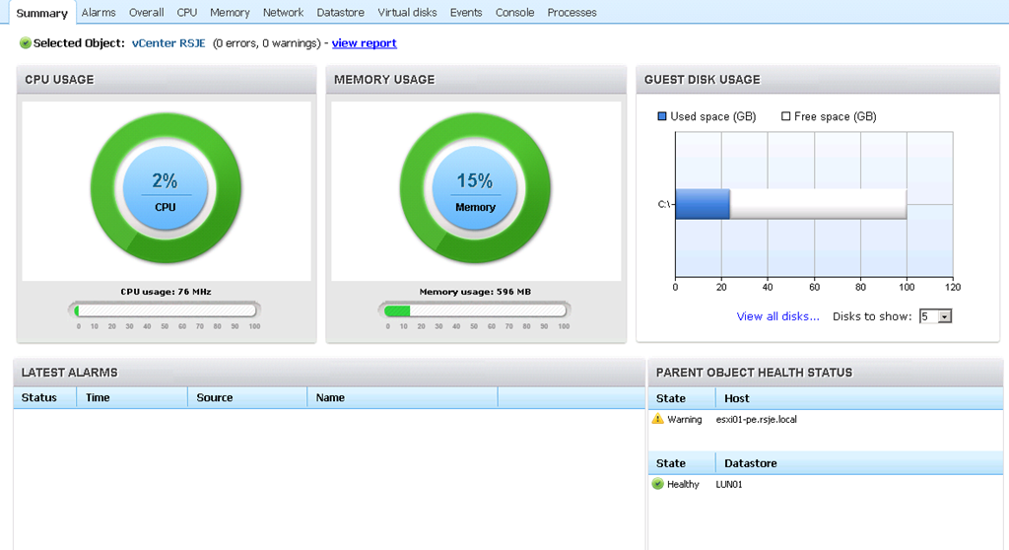Click the green status icon beside Selected Object

point(25,43)
